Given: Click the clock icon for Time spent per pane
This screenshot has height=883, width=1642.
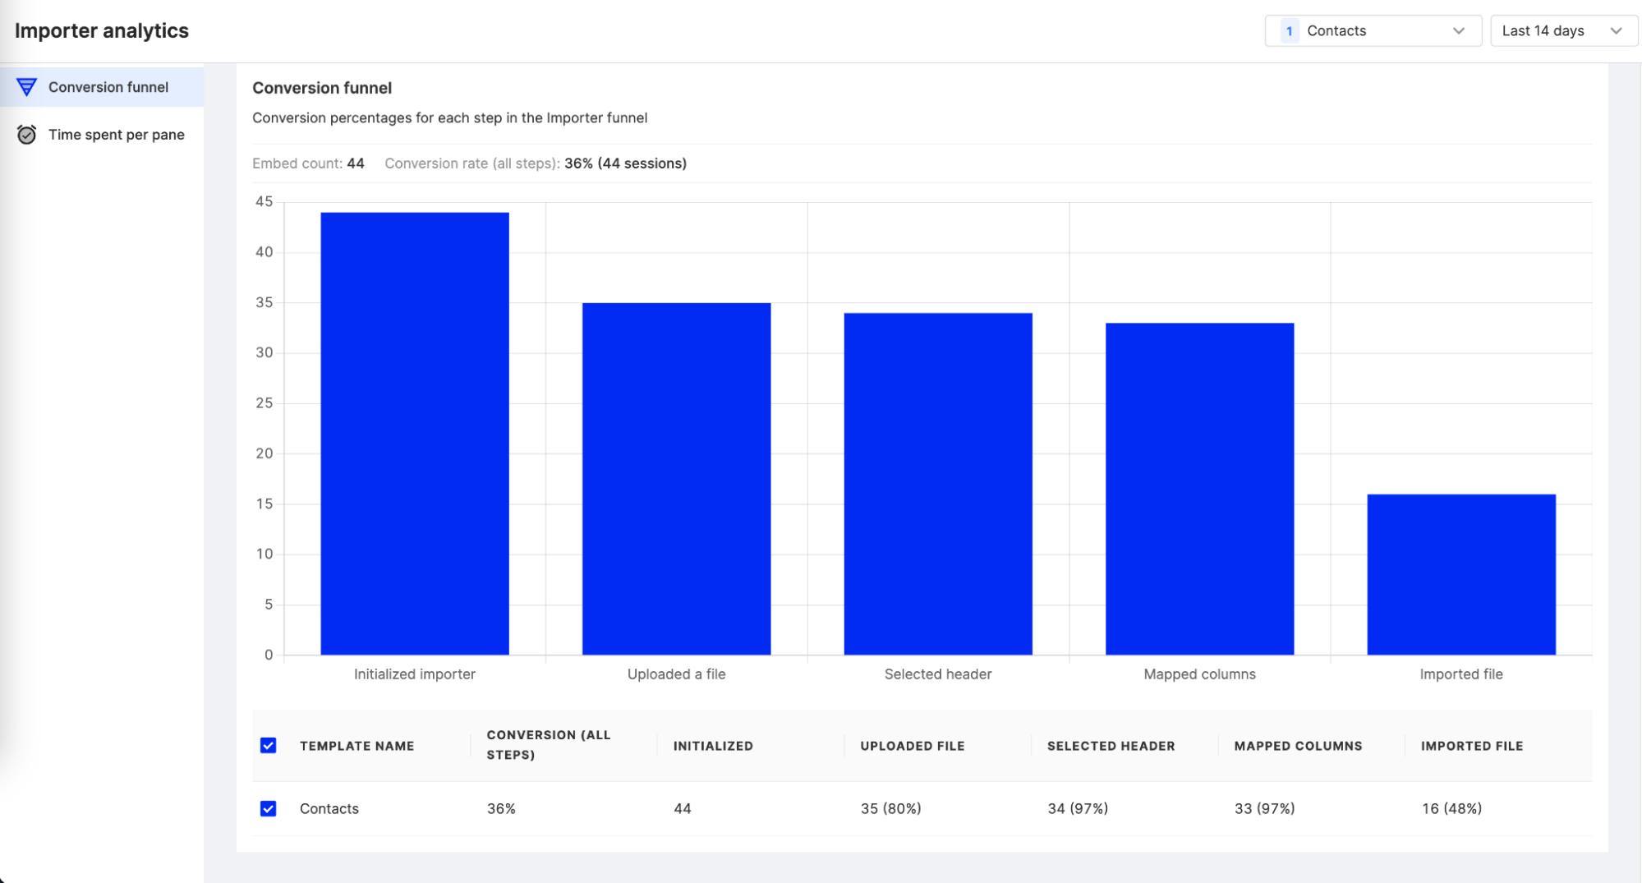Looking at the screenshot, I should [26, 135].
